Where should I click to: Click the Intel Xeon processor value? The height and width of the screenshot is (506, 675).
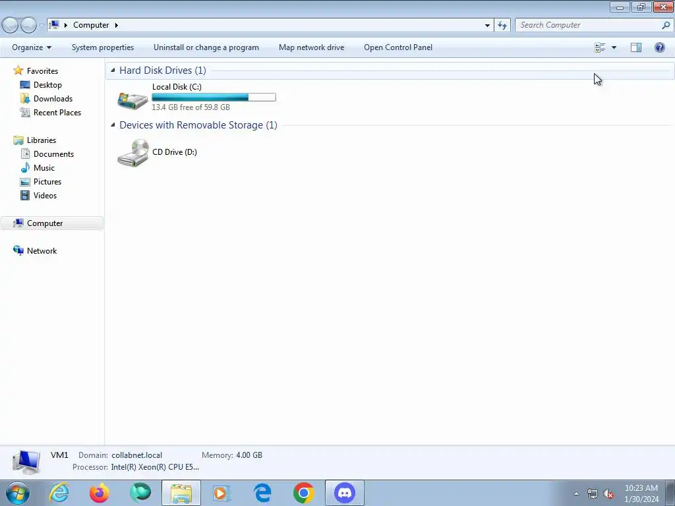(155, 467)
